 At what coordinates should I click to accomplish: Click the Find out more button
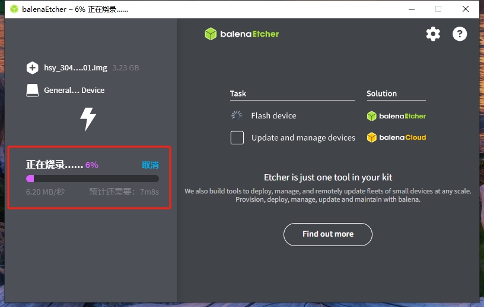328,234
